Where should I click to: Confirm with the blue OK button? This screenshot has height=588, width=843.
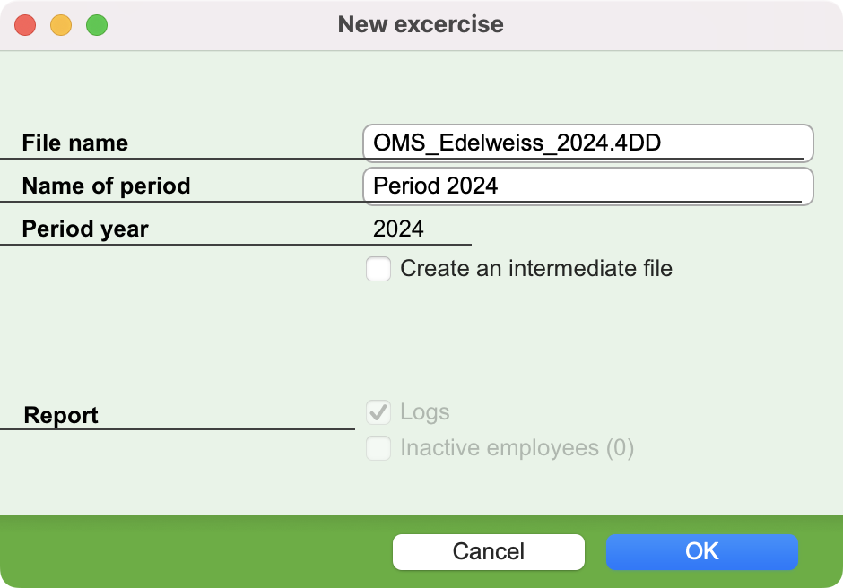[x=702, y=551]
